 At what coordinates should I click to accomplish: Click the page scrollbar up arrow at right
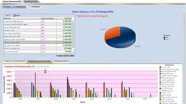[184, 11]
